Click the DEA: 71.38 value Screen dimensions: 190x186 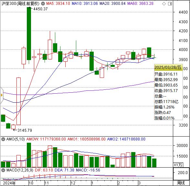pyautogui.click(x=64, y=170)
